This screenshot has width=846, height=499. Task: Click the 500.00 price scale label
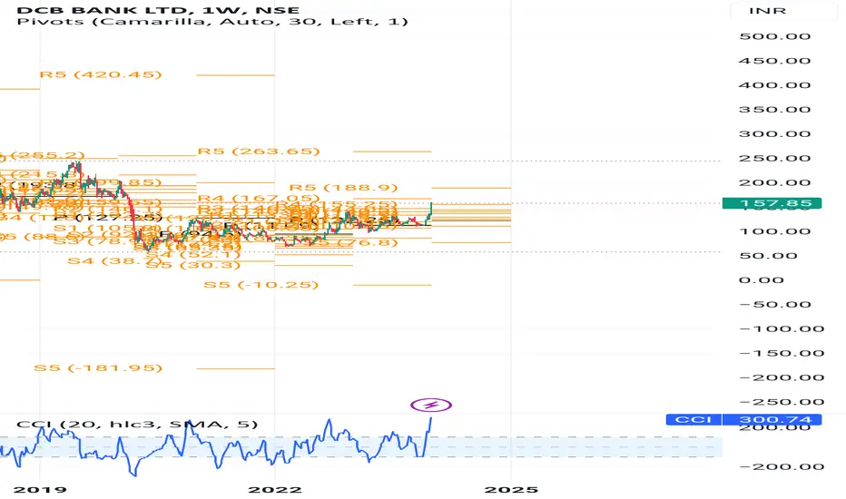(x=775, y=36)
